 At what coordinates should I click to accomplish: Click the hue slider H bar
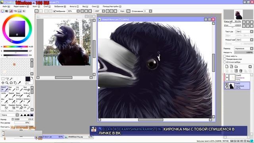[x=15, y=47]
